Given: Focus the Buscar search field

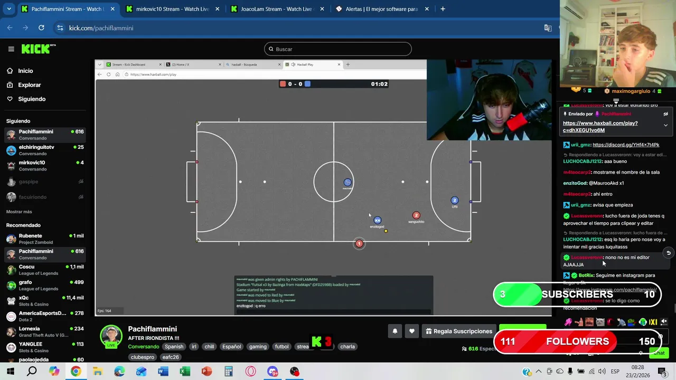Looking at the screenshot, I should click(x=338, y=49).
